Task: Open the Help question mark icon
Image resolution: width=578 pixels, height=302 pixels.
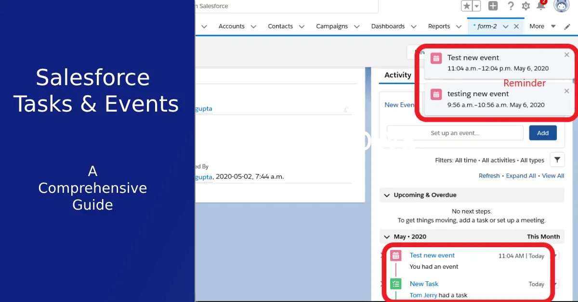Action: (x=511, y=6)
